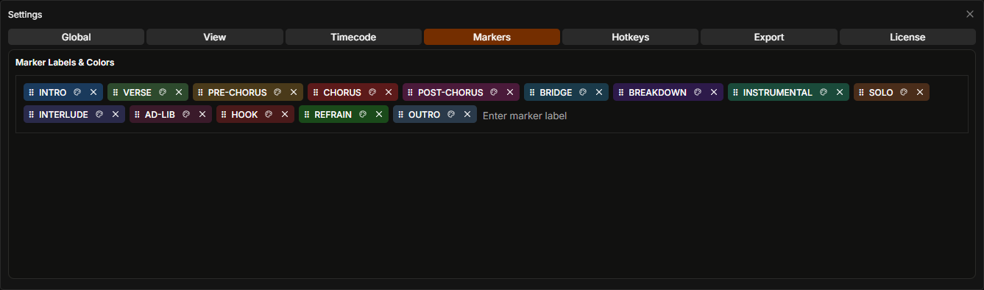The height and width of the screenshot is (290, 984).
Task: Grab the drag handle on AD-LIB tag
Action: (x=138, y=115)
